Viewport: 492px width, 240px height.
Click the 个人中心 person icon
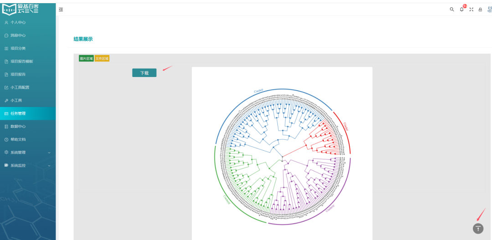(6, 23)
